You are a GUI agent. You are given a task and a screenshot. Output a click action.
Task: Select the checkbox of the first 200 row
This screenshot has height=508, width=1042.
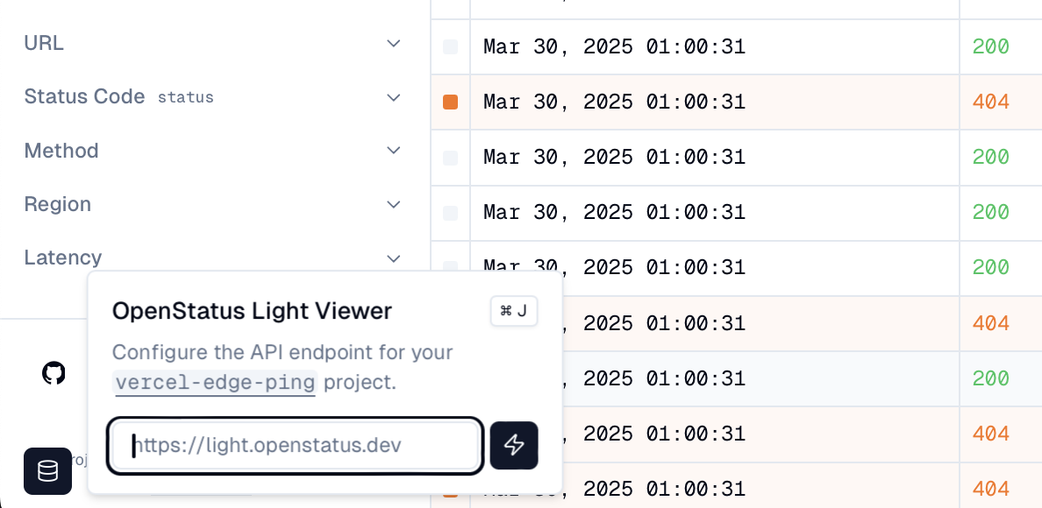coord(450,46)
